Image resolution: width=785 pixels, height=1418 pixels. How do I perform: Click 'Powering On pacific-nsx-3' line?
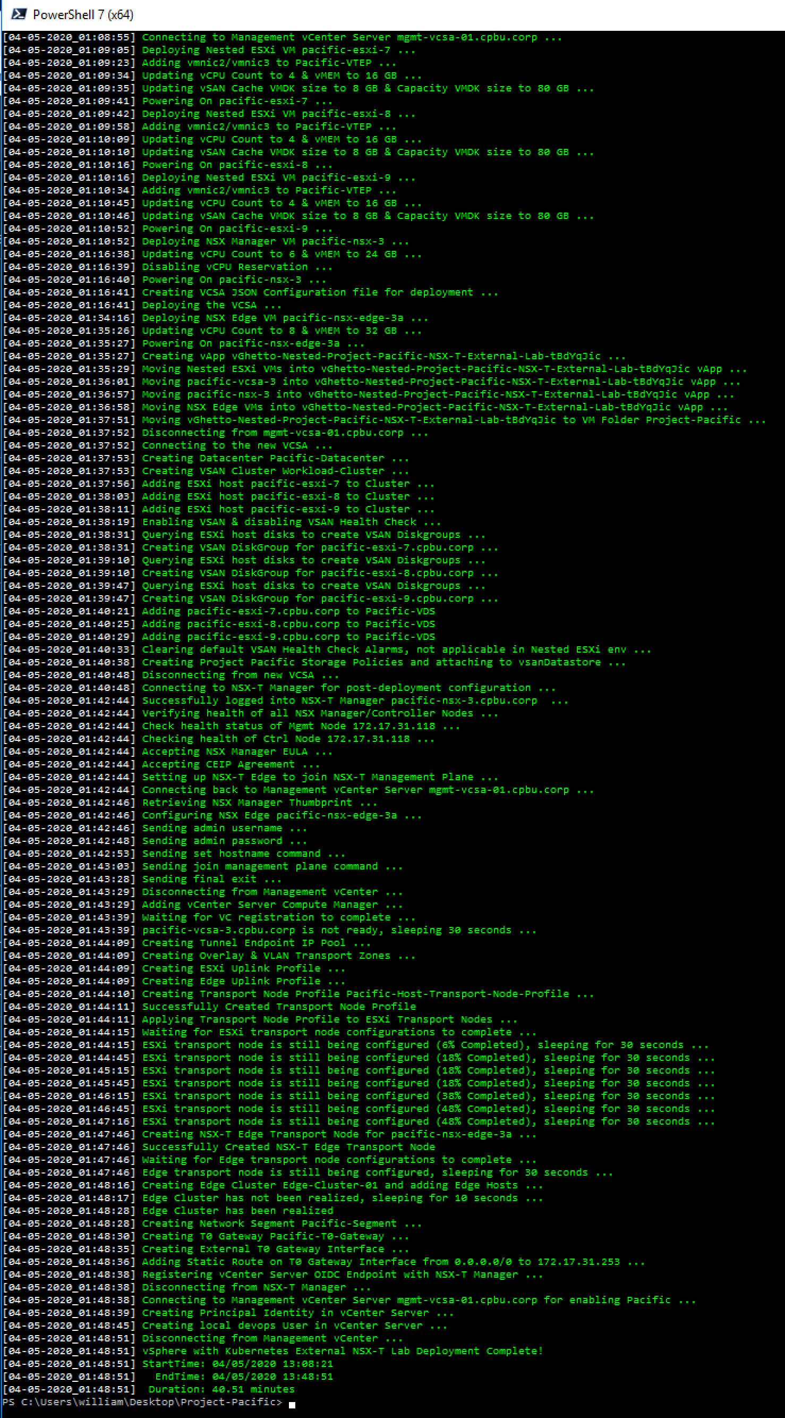point(165,280)
